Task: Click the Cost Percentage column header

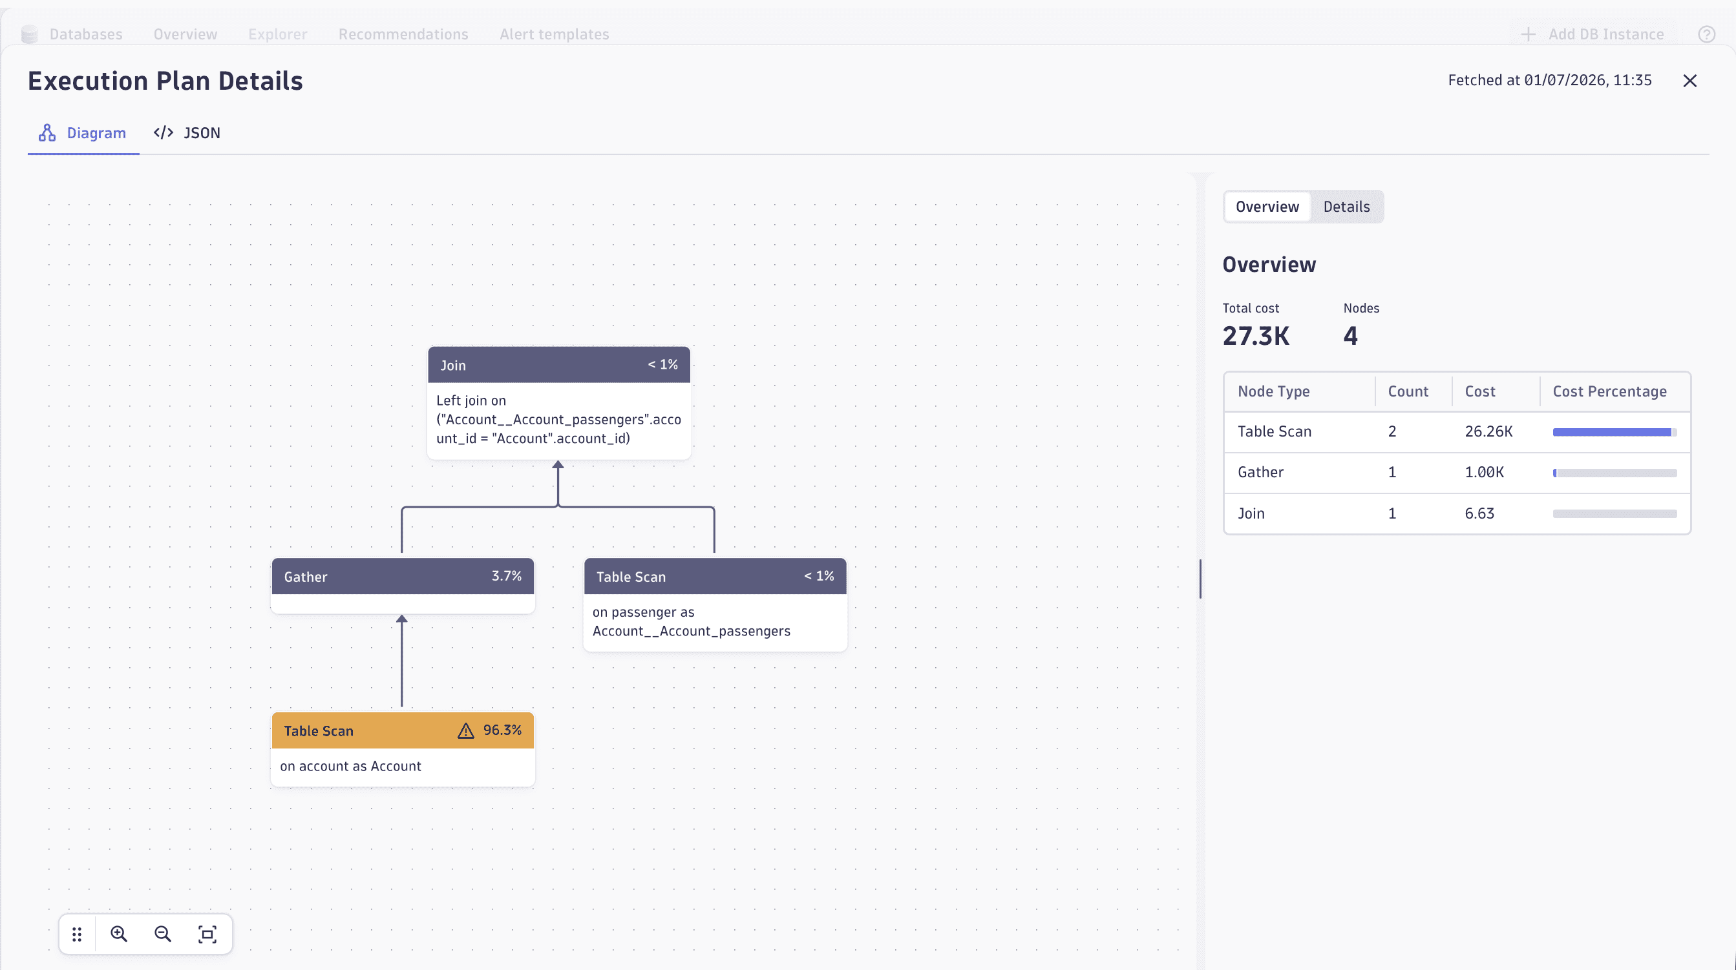Action: [x=1609, y=391]
